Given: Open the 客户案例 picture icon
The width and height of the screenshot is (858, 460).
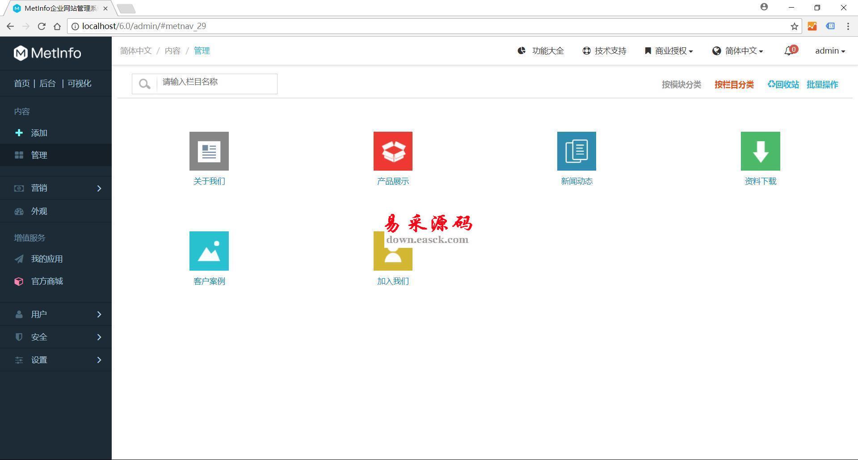Looking at the screenshot, I should (209, 251).
